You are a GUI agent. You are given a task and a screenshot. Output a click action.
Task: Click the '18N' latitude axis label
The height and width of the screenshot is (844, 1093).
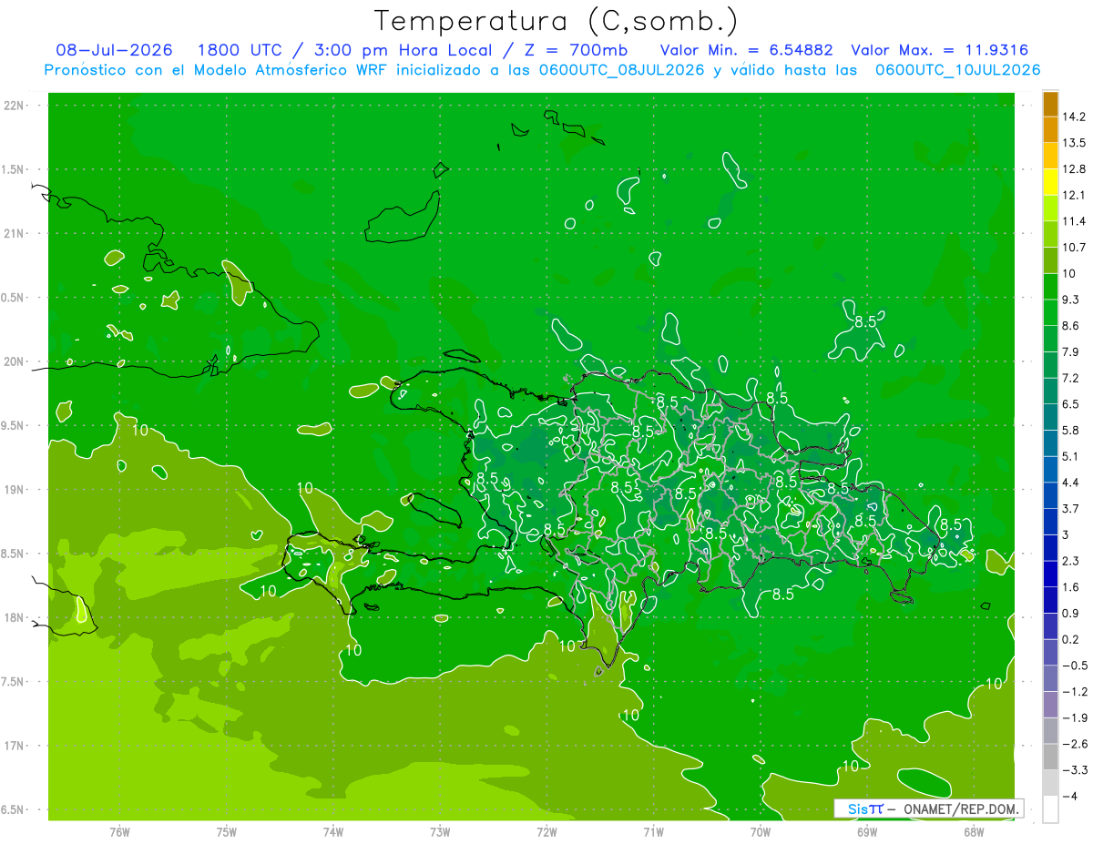point(14,617)
